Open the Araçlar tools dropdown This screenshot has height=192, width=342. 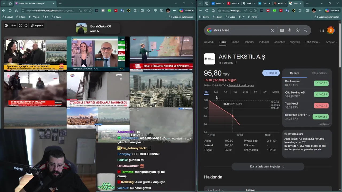pos(331,42)
